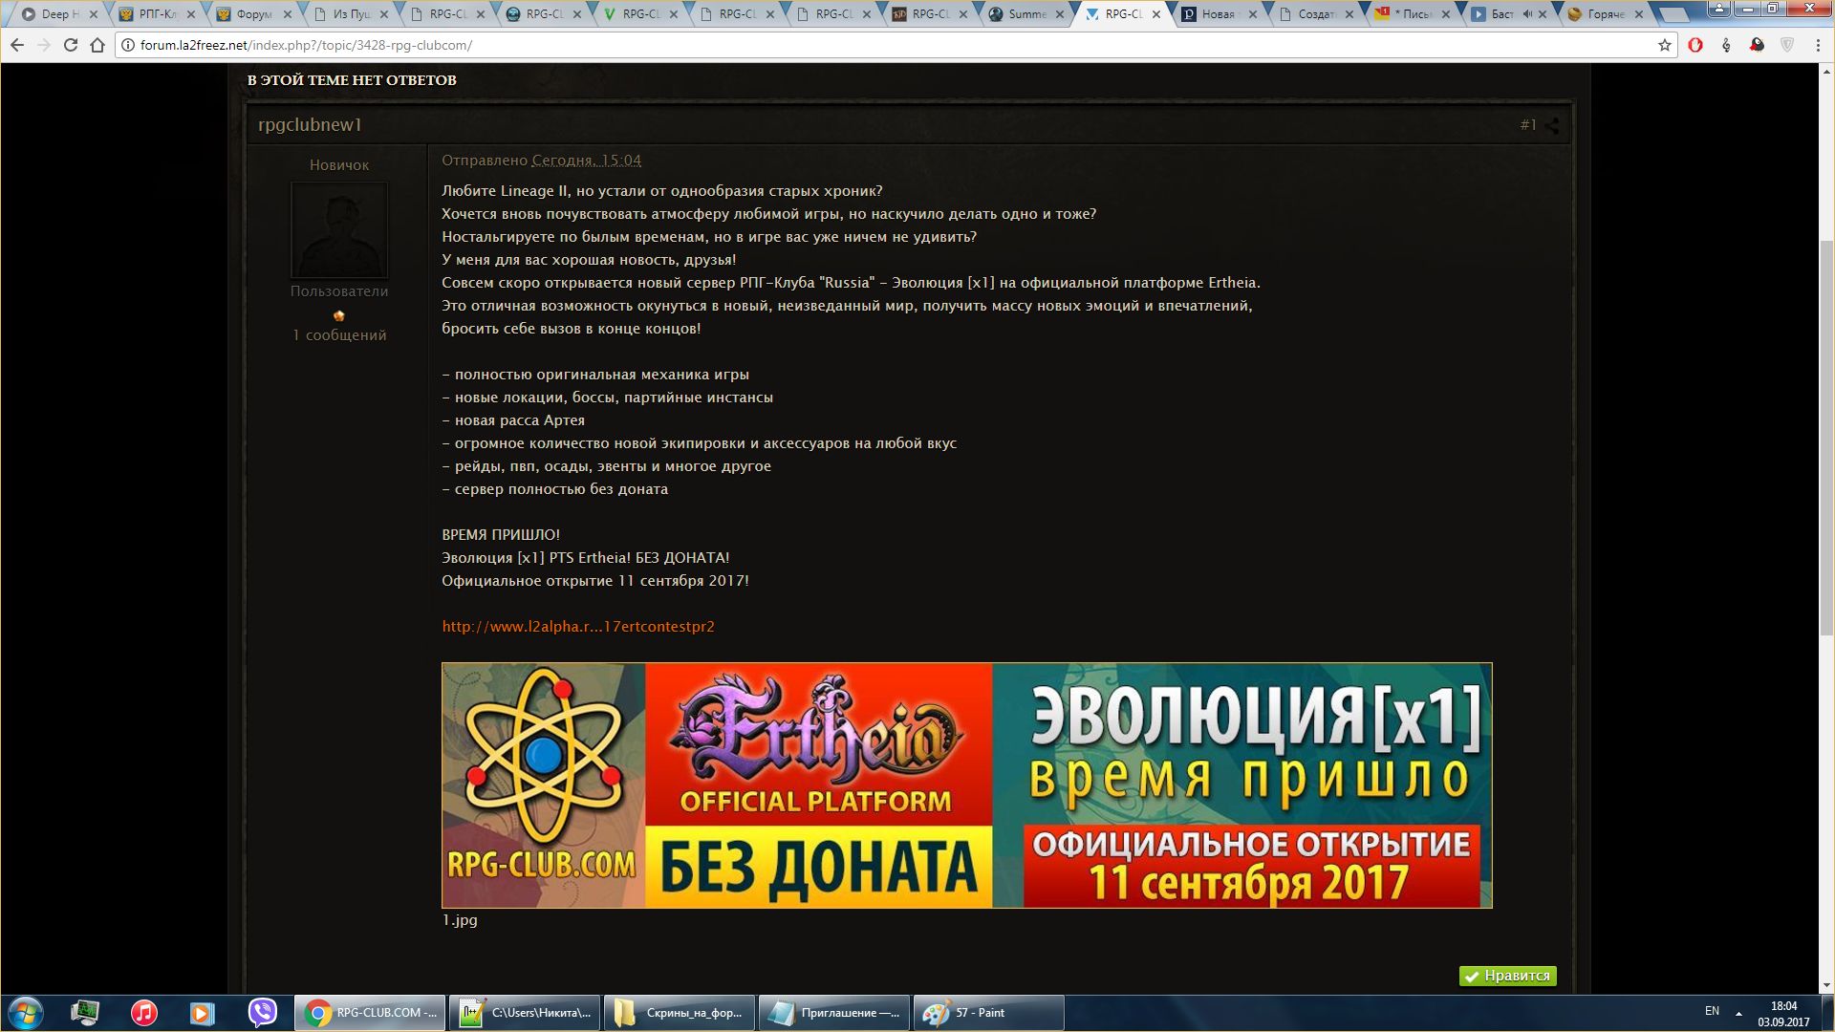The image size is (1835, 1032).
Task: Close the Deep H tab
Action: pyautogui.click(x=94, y=14)
